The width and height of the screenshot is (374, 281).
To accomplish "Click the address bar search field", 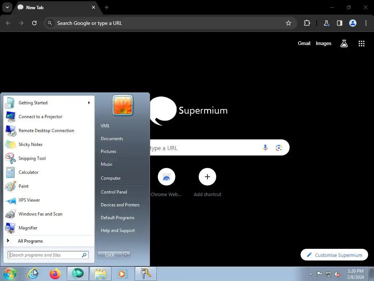I will 171,23.
